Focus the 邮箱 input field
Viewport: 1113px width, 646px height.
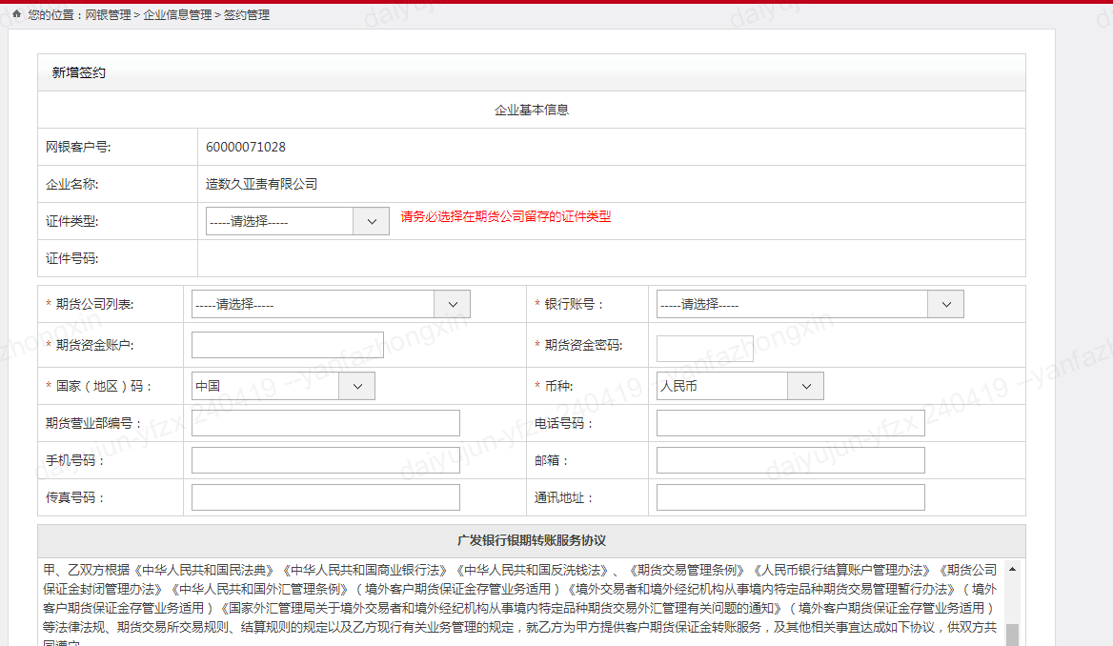click(790, 460)
